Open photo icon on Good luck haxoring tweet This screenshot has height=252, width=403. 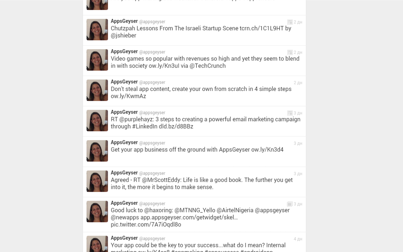pyautogui.click(x=290, y=204)
